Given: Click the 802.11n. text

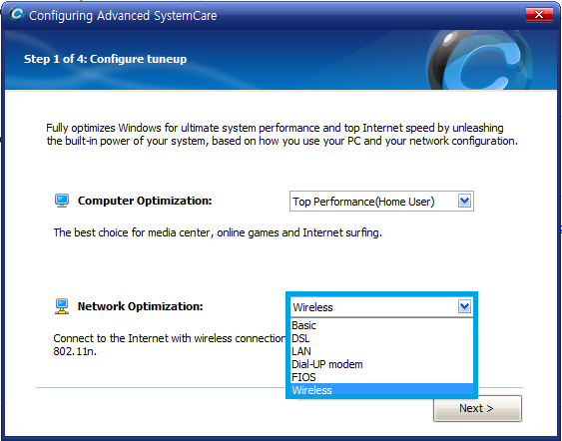Looking at the screenshot, I should click(x=75, y=351).
